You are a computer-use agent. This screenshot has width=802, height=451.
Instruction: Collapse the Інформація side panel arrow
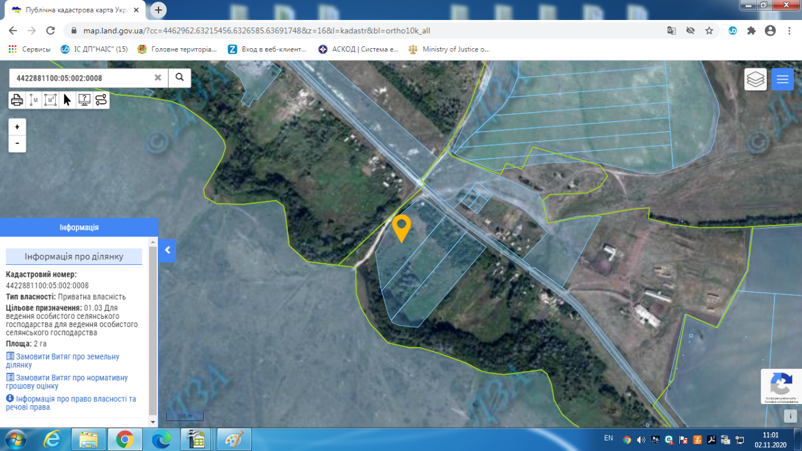[167, 251]
